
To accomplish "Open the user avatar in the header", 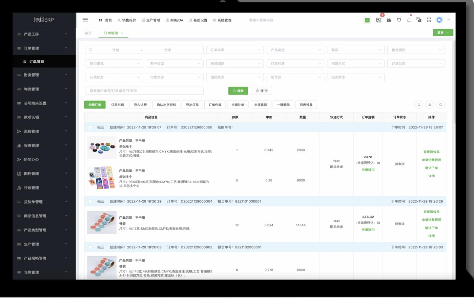I will tap(439, 21).
